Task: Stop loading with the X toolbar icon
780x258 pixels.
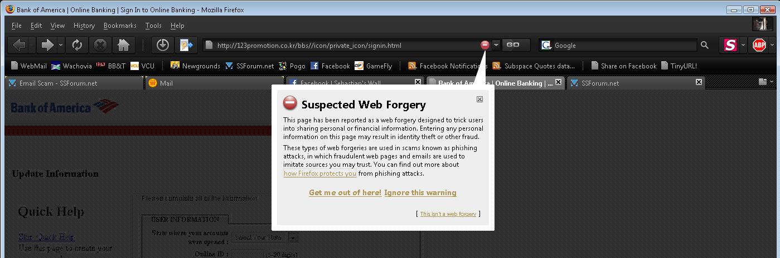Action: click(x=100, y=45)
